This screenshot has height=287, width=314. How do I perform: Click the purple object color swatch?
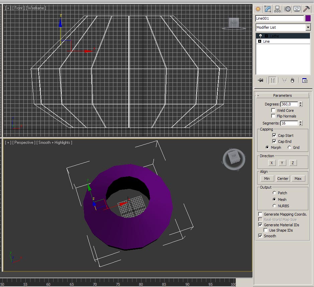pos(308,18)
